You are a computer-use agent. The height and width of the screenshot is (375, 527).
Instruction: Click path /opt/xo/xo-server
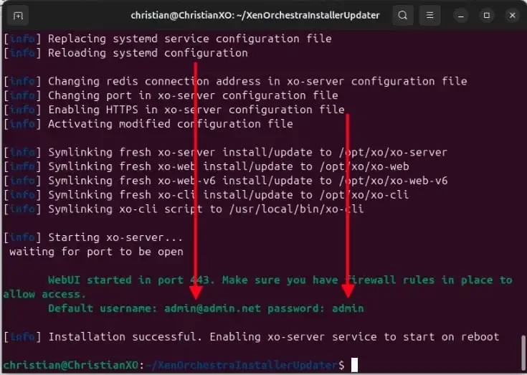coord(393,152)
